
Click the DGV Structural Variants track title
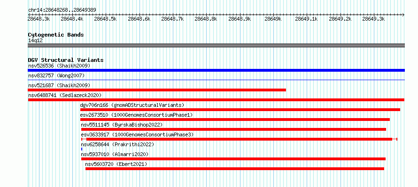coord(66,60)
